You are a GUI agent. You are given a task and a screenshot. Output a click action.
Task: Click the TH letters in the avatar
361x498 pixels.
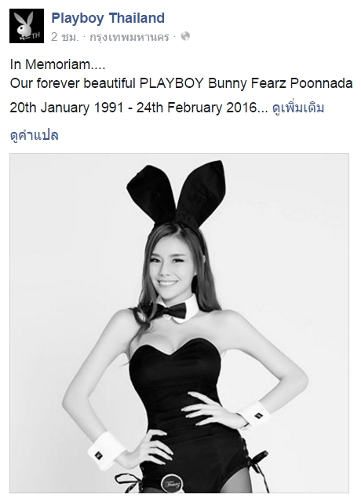35,35
